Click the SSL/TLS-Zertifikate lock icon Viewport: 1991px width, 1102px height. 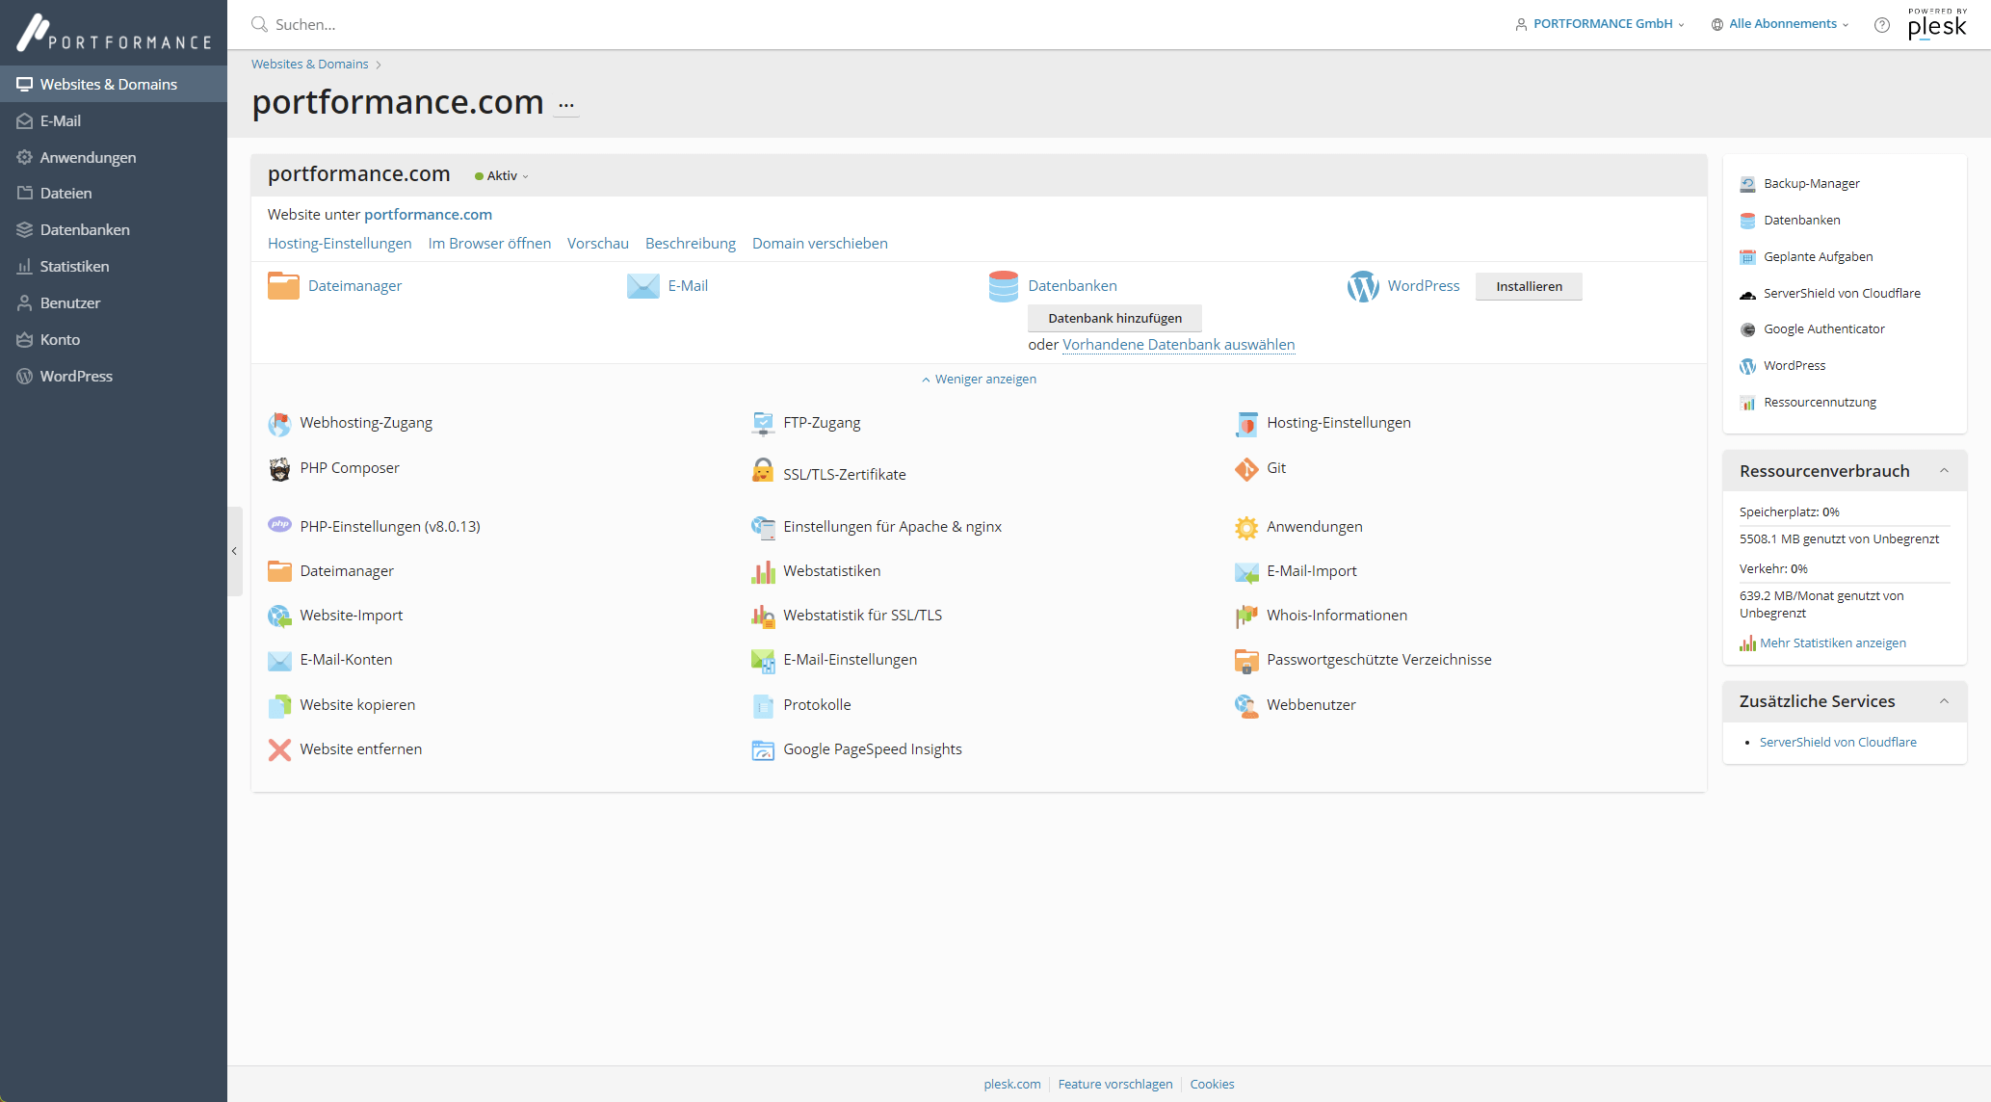(763, 471)
